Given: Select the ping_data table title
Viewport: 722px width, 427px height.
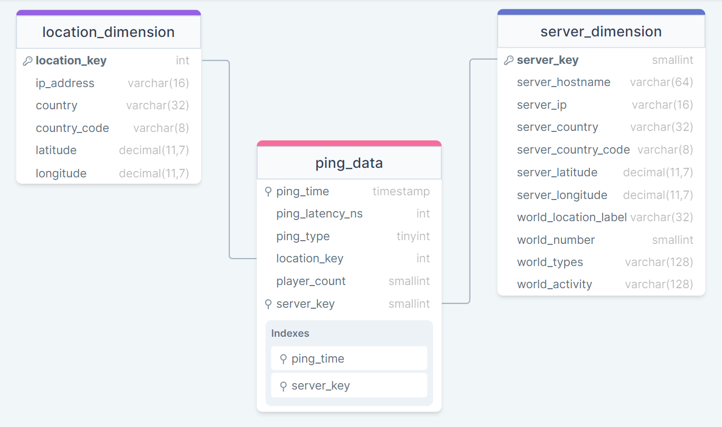Looking at the screenshot, I should (349, 163).
